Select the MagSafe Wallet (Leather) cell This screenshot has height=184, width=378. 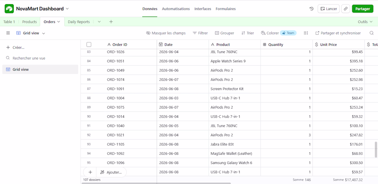(x=235, y=154)
